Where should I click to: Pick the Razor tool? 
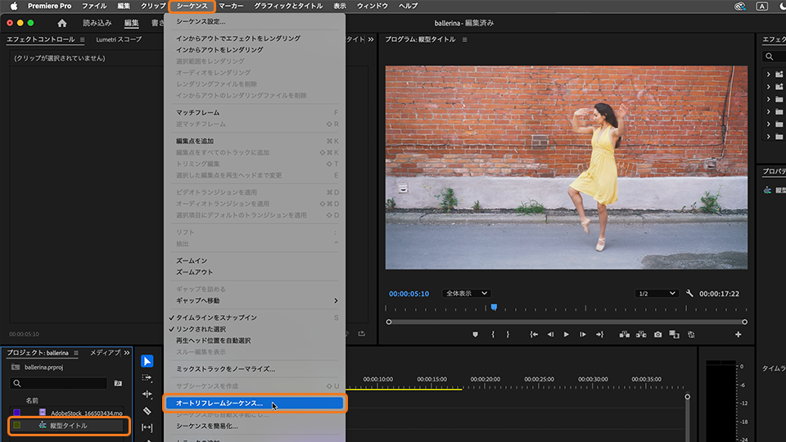pos(147,411)
